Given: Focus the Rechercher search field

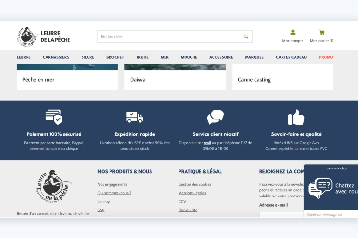Looking at the screenshot, I should (170, 36).
